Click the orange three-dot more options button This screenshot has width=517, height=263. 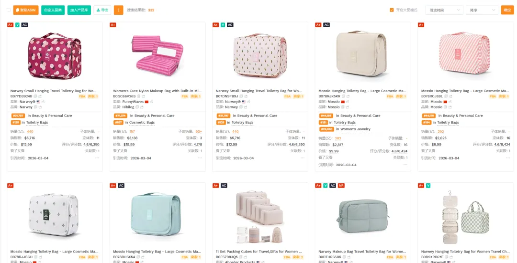[119, 10]
